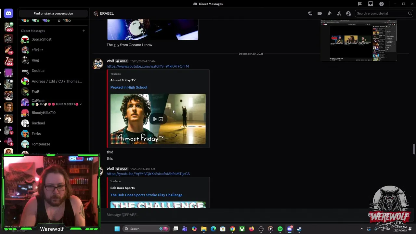Click the Wolf username on 4:17 AM message

110,169
